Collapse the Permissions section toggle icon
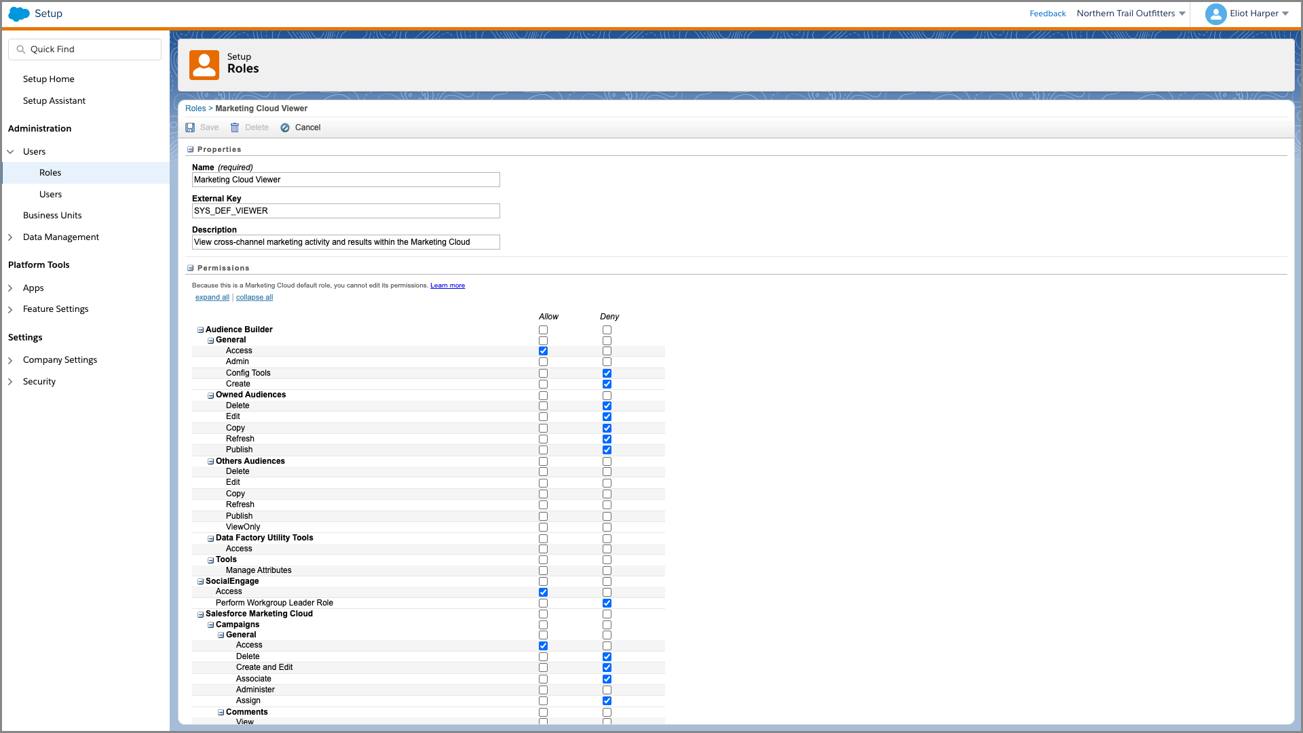Screen dimensions: 1303x733 pyautogui.click(x=191, y=268)
